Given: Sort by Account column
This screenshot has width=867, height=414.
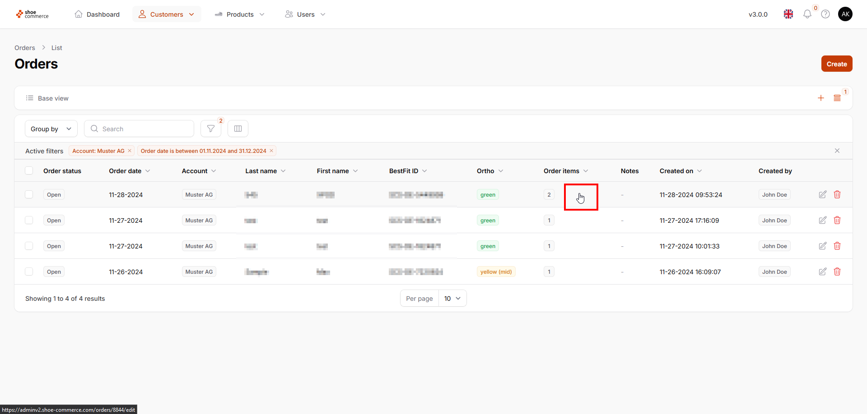Looking at the screenshot, I should pos(199,171).
